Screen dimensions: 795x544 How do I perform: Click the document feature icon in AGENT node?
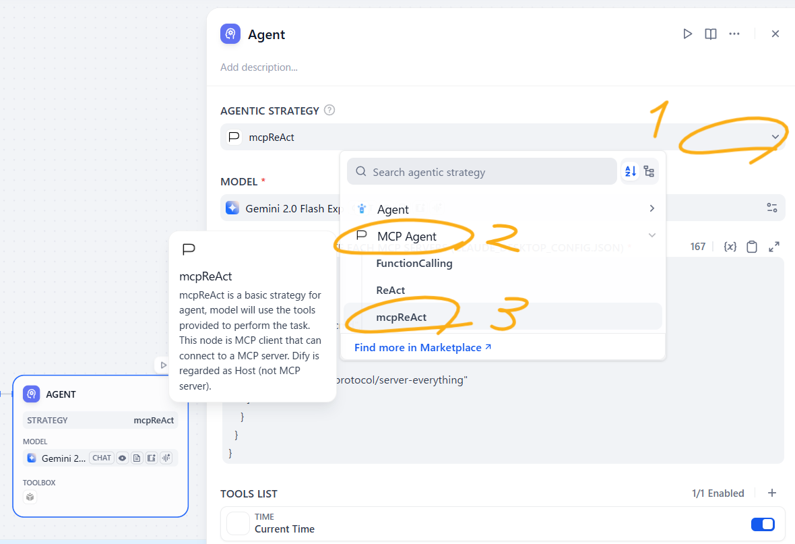(137, 458)
